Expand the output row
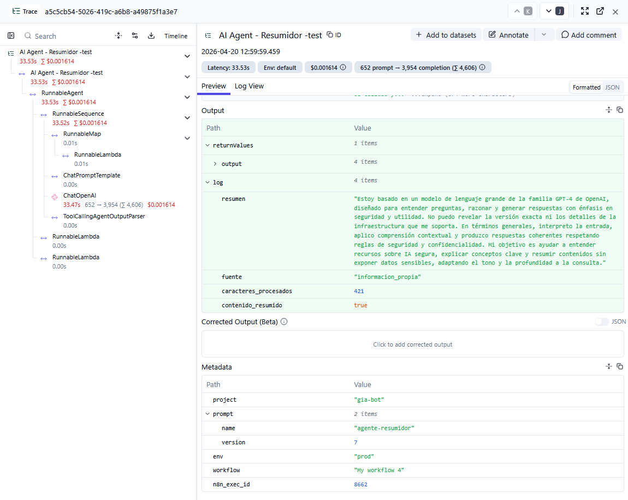Image resolution: width=628 pixels, height=500 pixels. point(215,164)
